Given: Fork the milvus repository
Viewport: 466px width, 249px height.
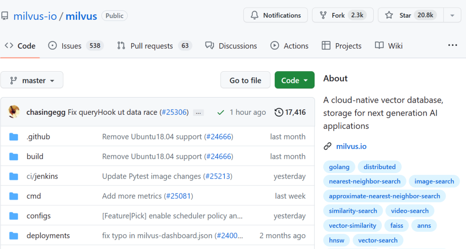Looking at the screenshot, I should [x=342, y=15].
